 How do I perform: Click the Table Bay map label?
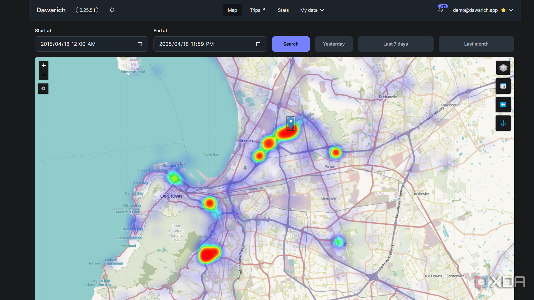click(211, 154)
